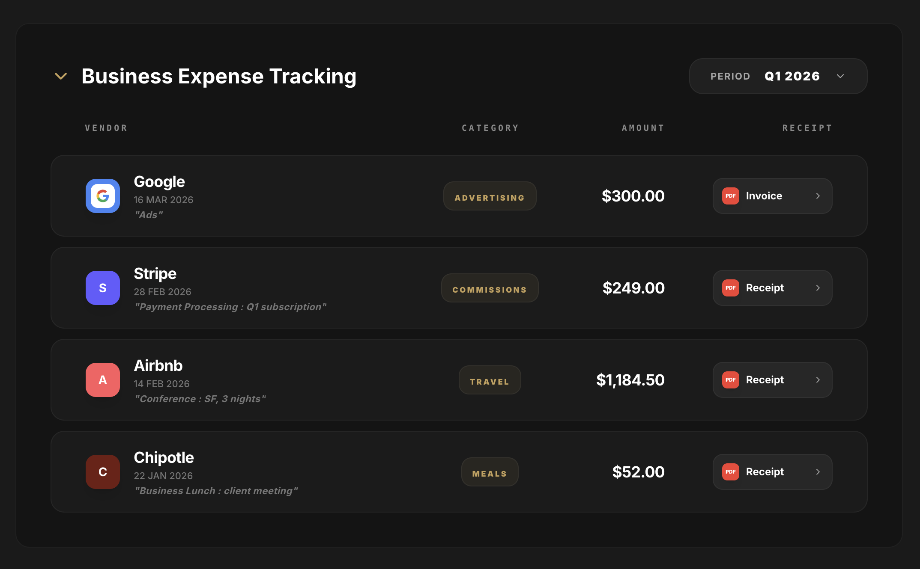The height and width of the screenshot is (569, 920).
Task: Click the Airbnb avatar icon
Action: click(103, 380)
